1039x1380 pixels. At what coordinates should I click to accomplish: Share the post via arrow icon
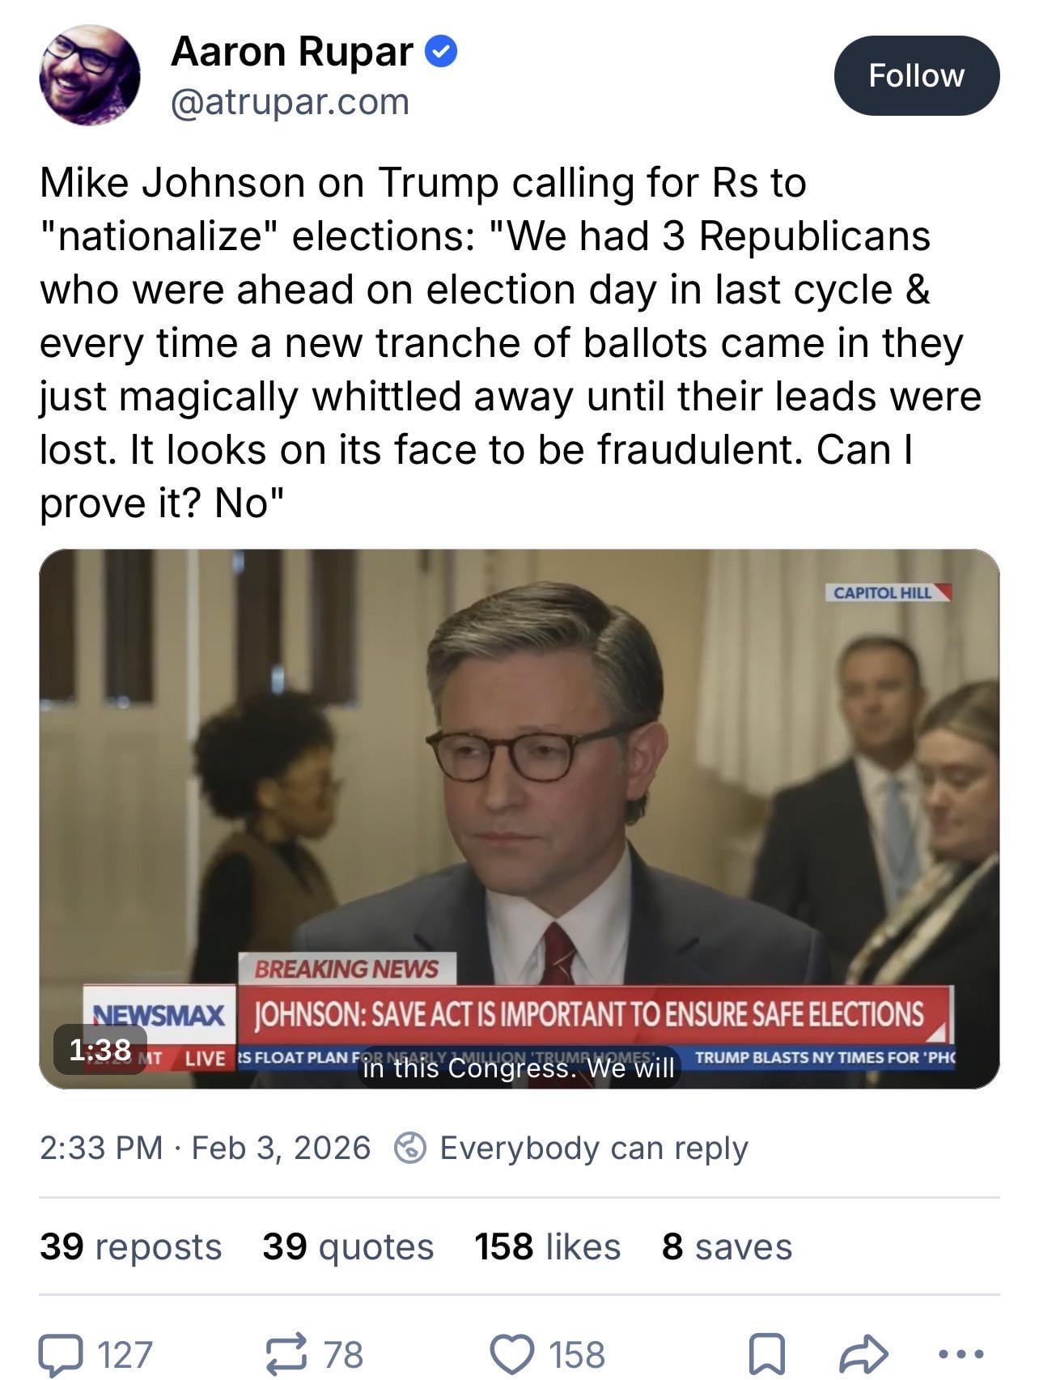(x=864, y=1354)
